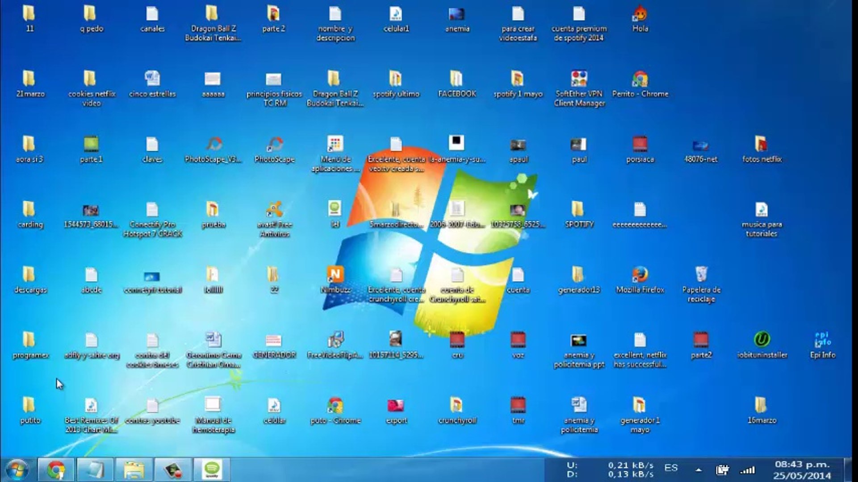The image size is (858, 482).
Task: Select the avast! Free Antivirus shortcut
Action: coord(274,219)
